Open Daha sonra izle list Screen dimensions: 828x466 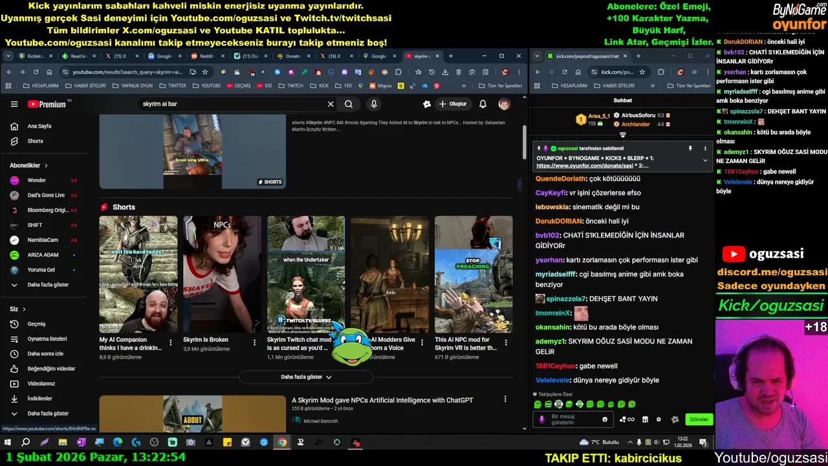44,354
